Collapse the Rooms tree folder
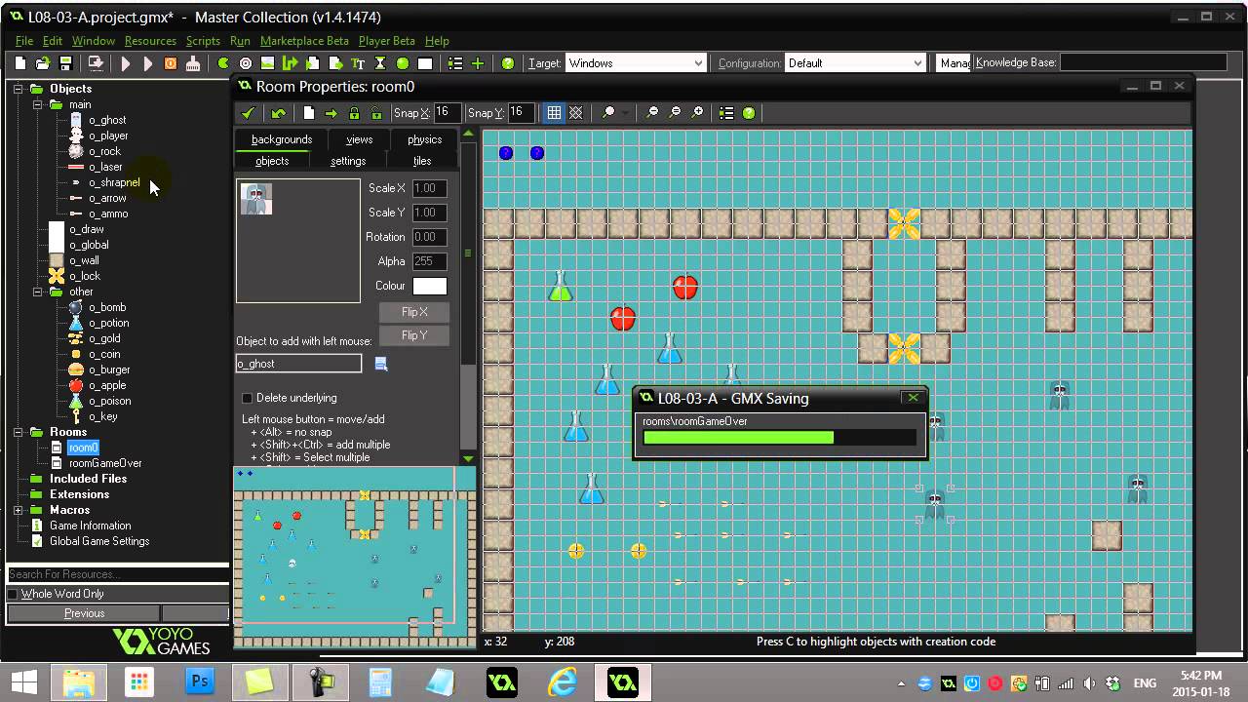 (x=18, y=432)
